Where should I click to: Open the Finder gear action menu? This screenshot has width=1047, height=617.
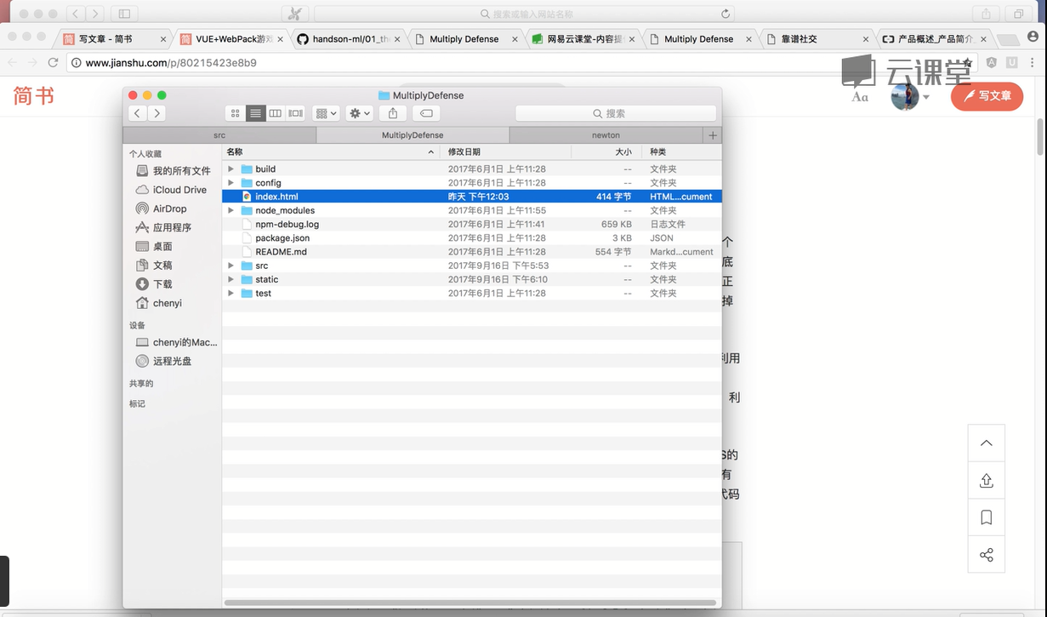360,113
